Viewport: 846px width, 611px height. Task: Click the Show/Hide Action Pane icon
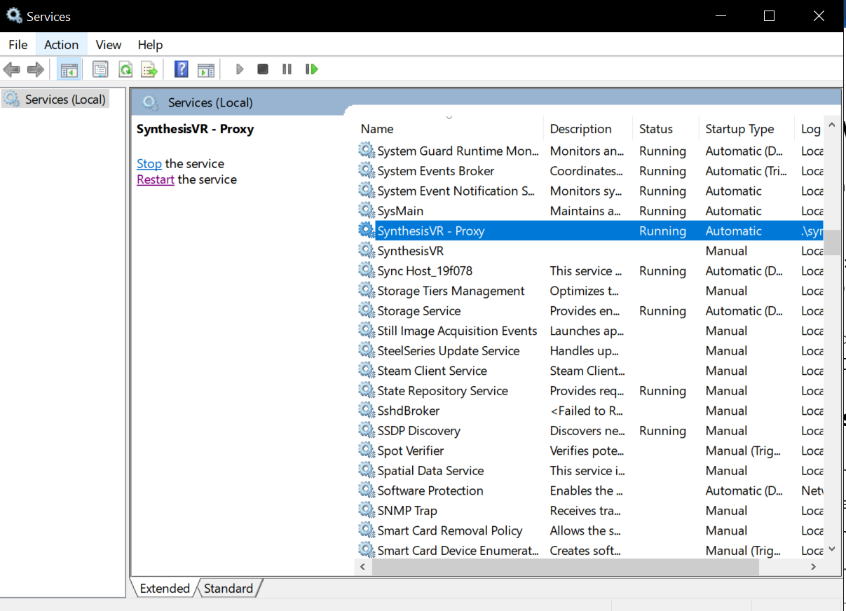pos(205,69)
